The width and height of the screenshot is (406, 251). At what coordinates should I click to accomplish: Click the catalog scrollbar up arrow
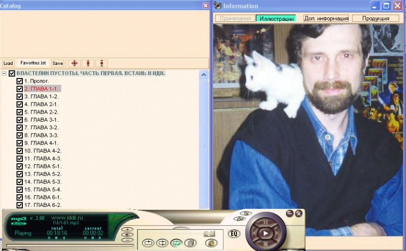[204, 75]
